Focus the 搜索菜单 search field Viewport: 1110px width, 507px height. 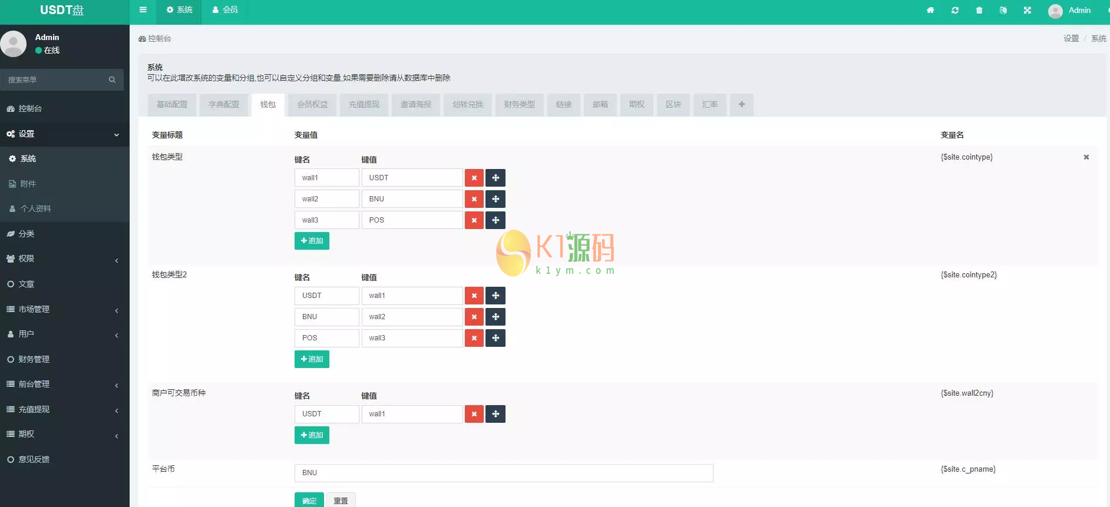[x=54, y=79]
